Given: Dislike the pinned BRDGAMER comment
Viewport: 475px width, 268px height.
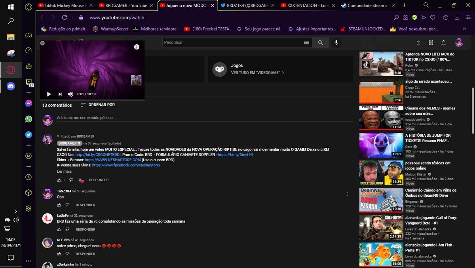Looking at the screenshot, I should [x=71, y=180].
